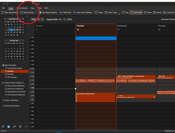This screenshot has width=175, height=133.
Task: Click the Undo icon in title bar
Action: (7, 4)
